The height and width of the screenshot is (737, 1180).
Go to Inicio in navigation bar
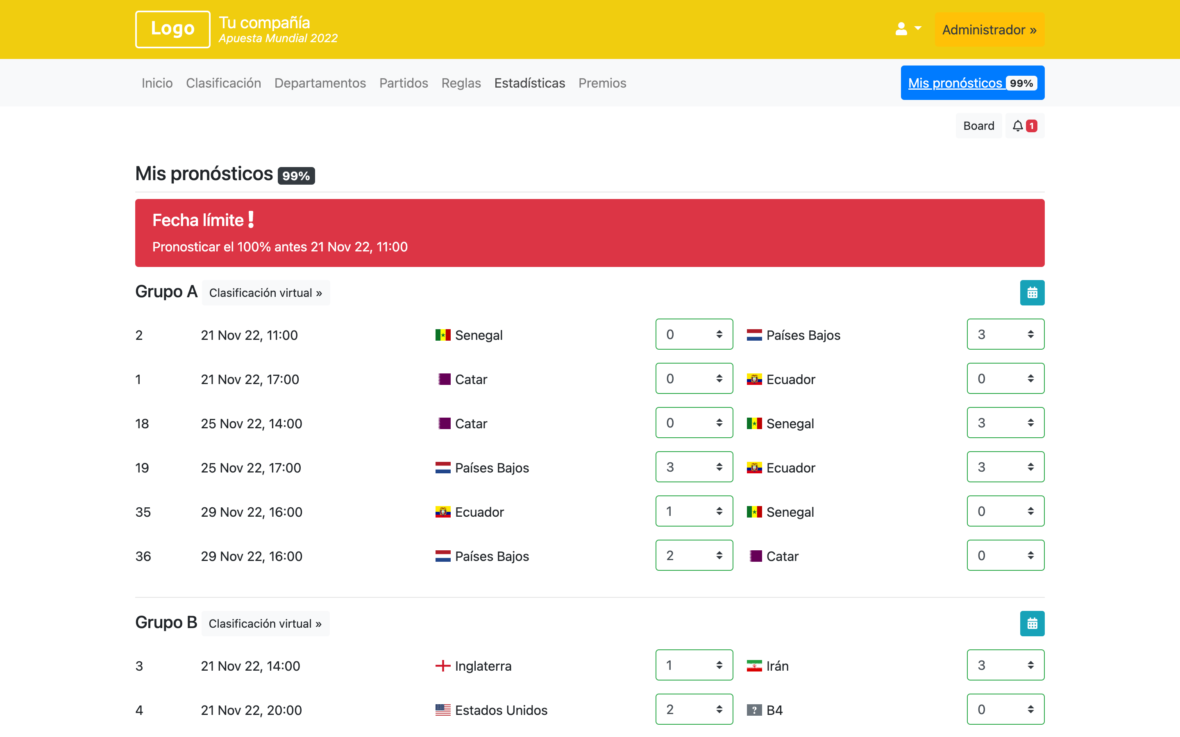tap(157, 83)
